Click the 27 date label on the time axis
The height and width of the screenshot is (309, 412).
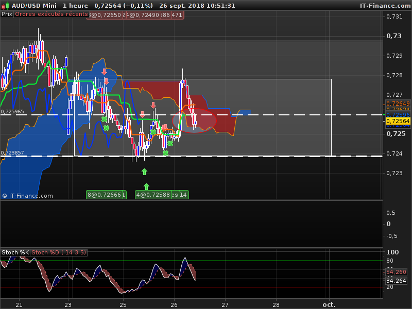[x=225, y=305]
